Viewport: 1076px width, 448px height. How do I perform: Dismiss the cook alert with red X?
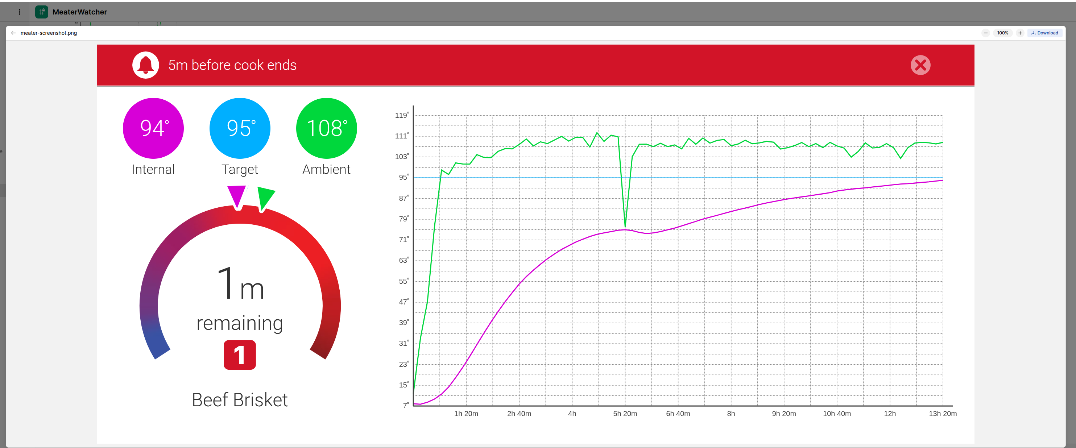(x=920, y=65)
